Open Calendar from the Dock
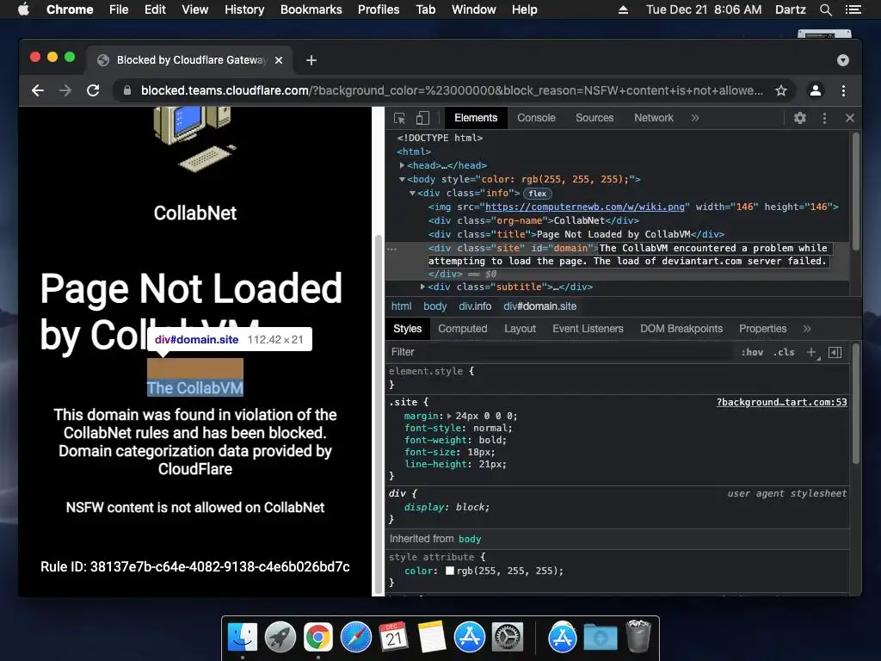Viewport: 881px width, 661px height. tap(394, 638)
